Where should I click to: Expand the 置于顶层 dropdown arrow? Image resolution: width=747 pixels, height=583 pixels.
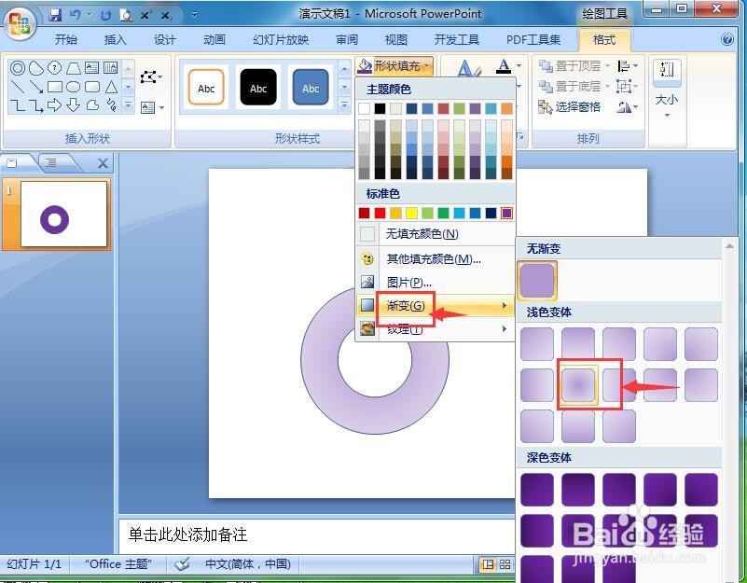tap(607, 66)
